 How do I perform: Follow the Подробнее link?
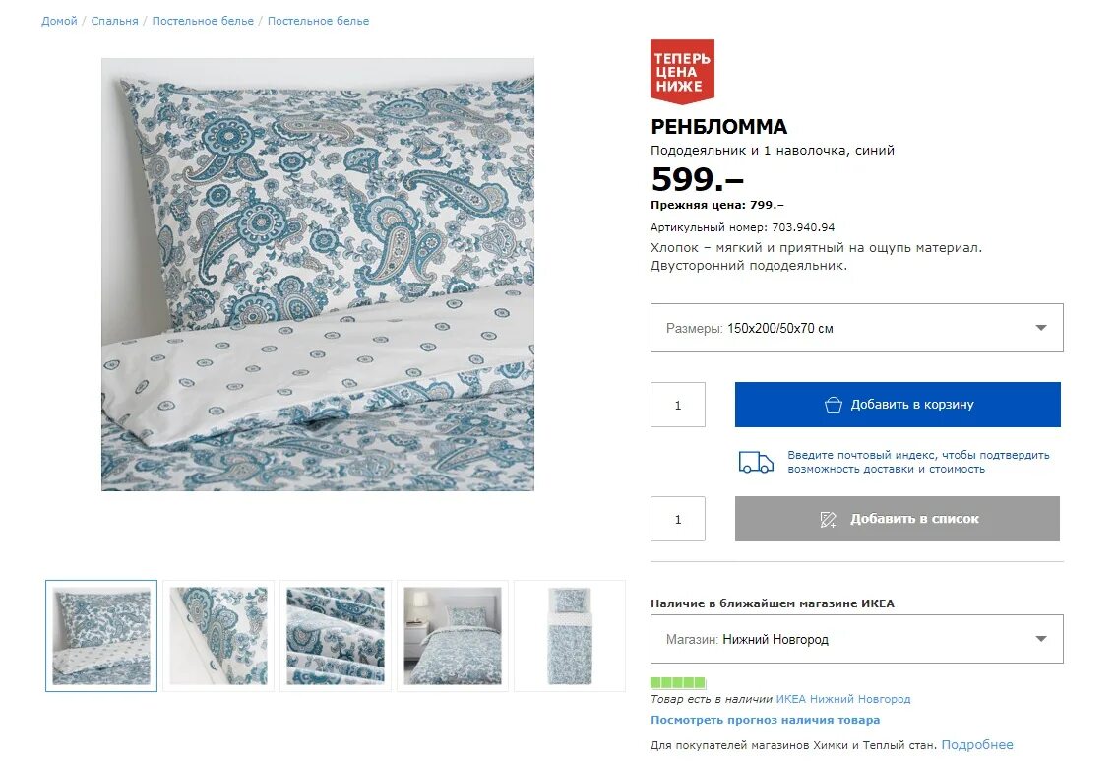pyautogui.click(x=976, y=745)
